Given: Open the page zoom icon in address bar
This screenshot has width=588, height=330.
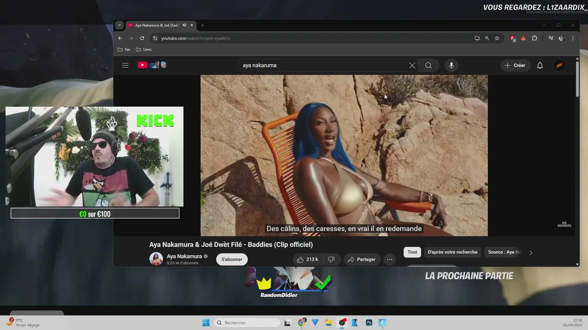Looking at the screenshot, I should 487,38.
